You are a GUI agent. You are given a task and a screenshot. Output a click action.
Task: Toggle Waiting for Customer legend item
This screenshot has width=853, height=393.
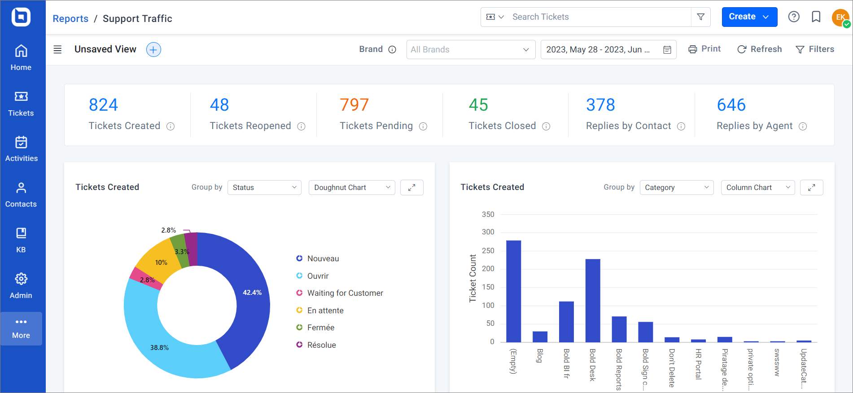click(x=340, y=293)
